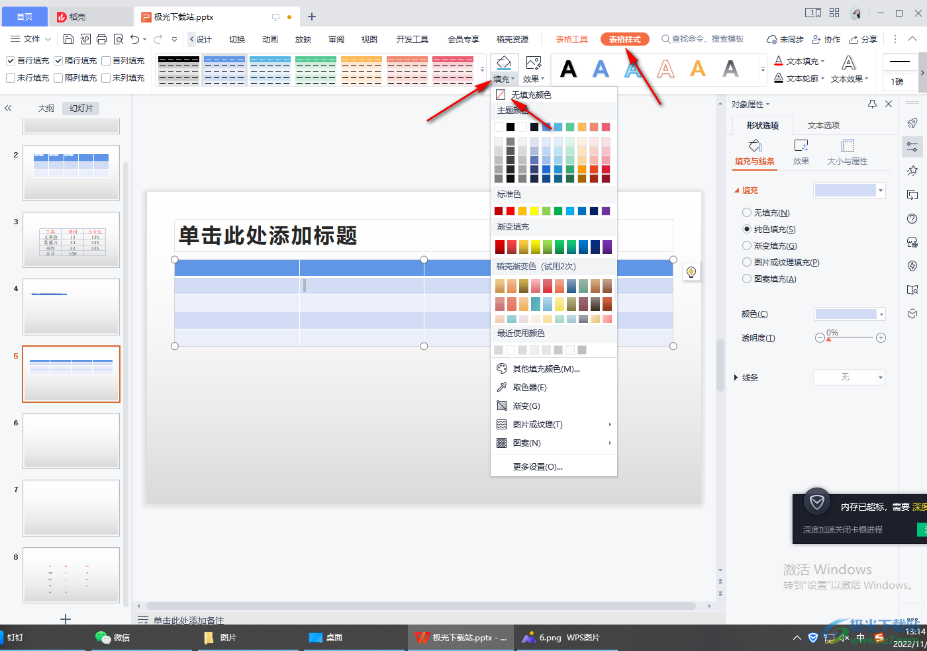This screenshot has width=927, height=651.
Task: Select the 渐变填充(G) radio button
Action: (747, 245)
